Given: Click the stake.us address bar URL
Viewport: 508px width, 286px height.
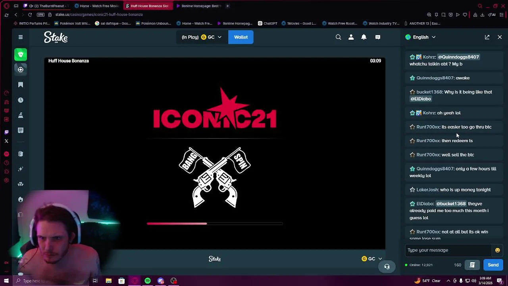Looking at the screenshot, I should coord(99,15).
